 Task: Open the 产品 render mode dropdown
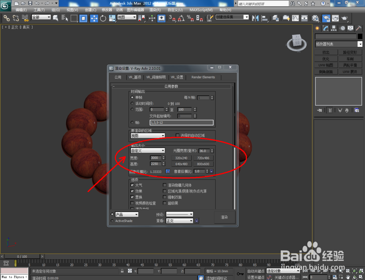click(x=127, y=214)
